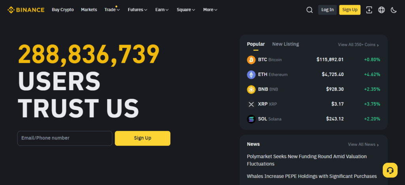Viewport: 405px width, 185px height.
Task: Open the Earn dropdown menu
Action: click(162, 10)
